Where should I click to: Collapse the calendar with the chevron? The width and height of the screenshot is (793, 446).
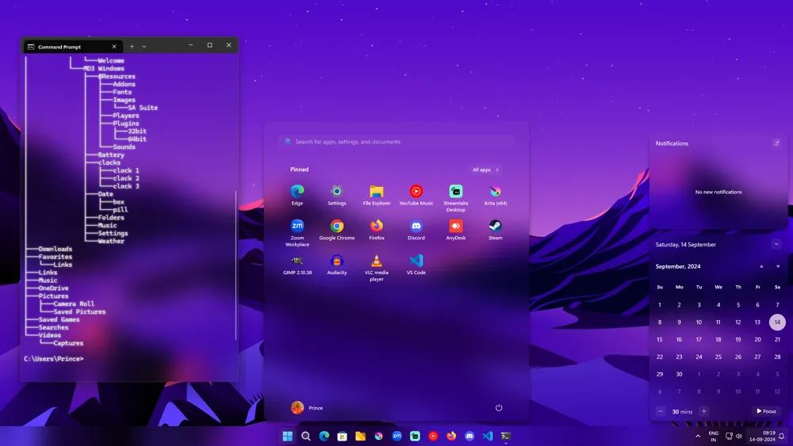(776, 245)
